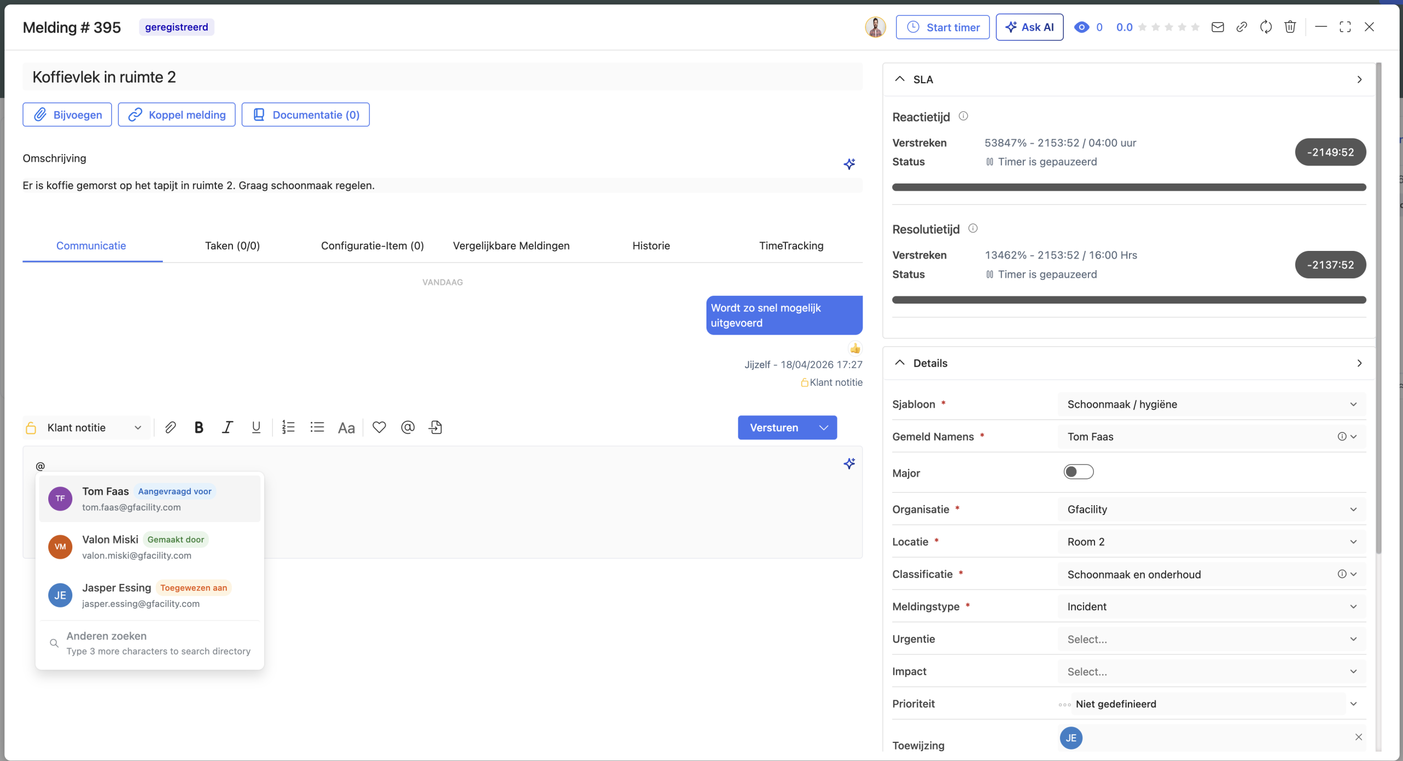This screenshot has width=1403, height=761.
Task: Click the envelope email icon in header
Action: [1218, 27]
